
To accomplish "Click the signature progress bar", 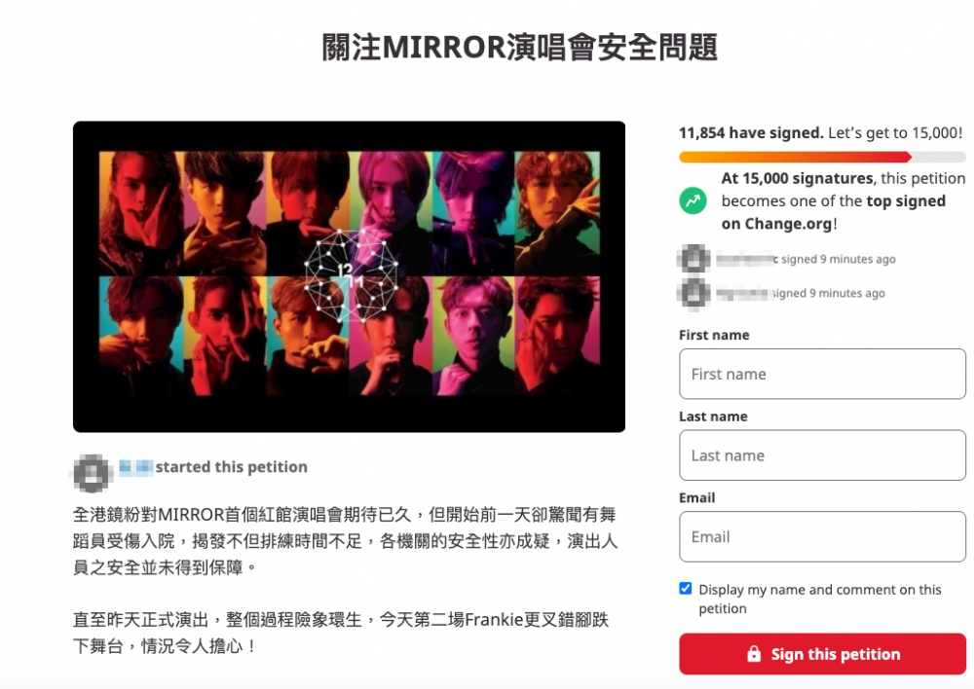I will (x=822, y=157).
